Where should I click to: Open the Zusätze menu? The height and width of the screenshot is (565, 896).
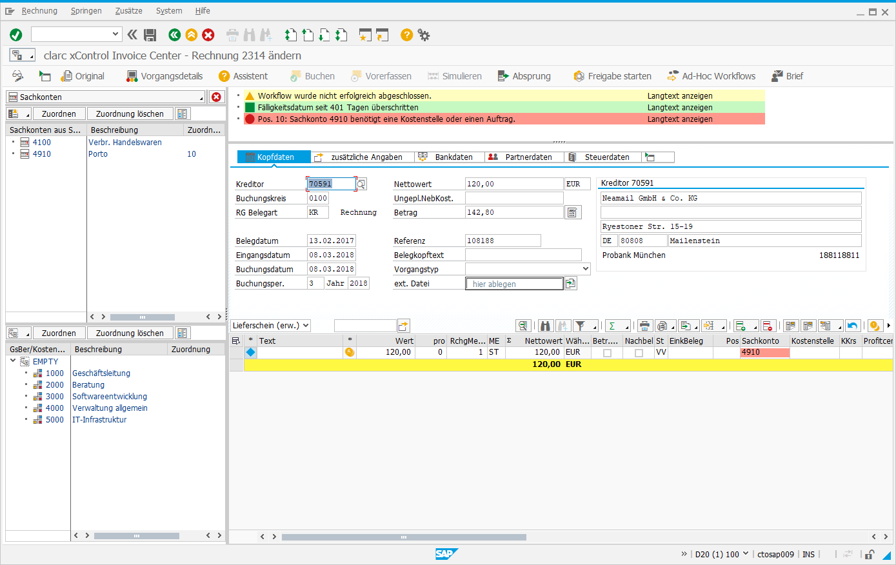pyautogui.click(x=129, y=11)
